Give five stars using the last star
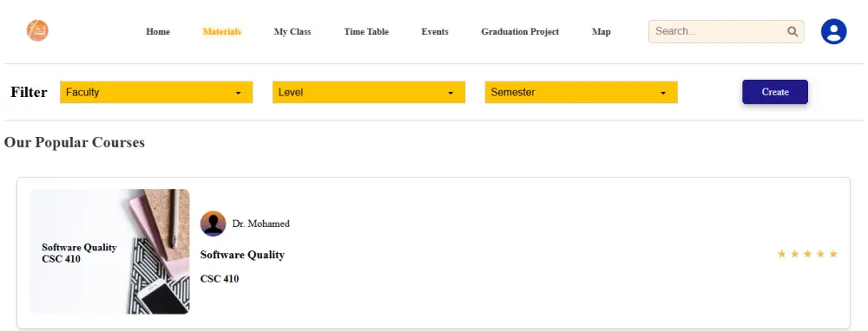The height and width of the screenshot is (331, 868). click(x=833, y=254)
